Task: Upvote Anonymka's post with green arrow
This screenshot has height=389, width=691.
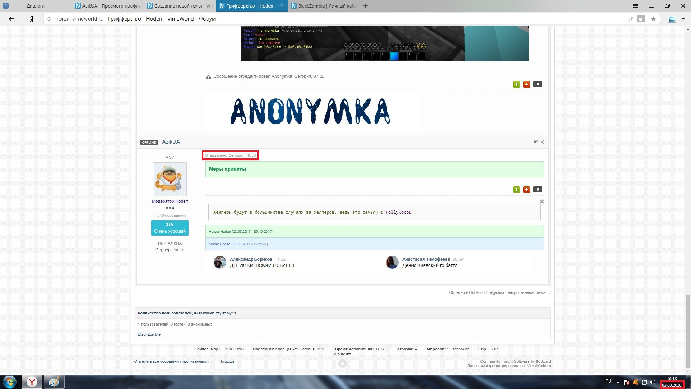Action: click(516, 84)
